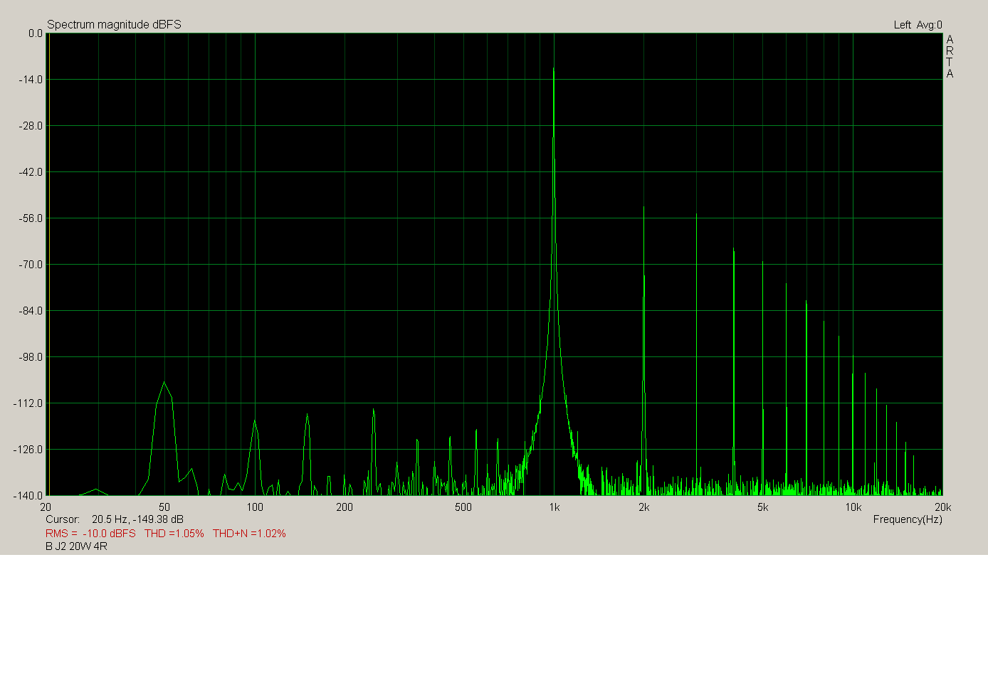Click the 1k frequency axis label
This screenshot has width=988, height=683.
click(x=555, y=507)
